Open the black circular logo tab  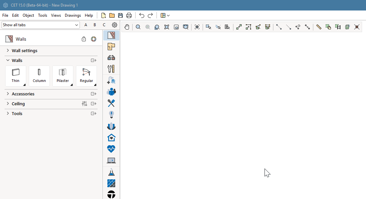[111, 194]
